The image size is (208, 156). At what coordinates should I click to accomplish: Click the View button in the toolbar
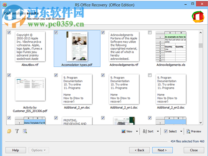tap(127, 131)
